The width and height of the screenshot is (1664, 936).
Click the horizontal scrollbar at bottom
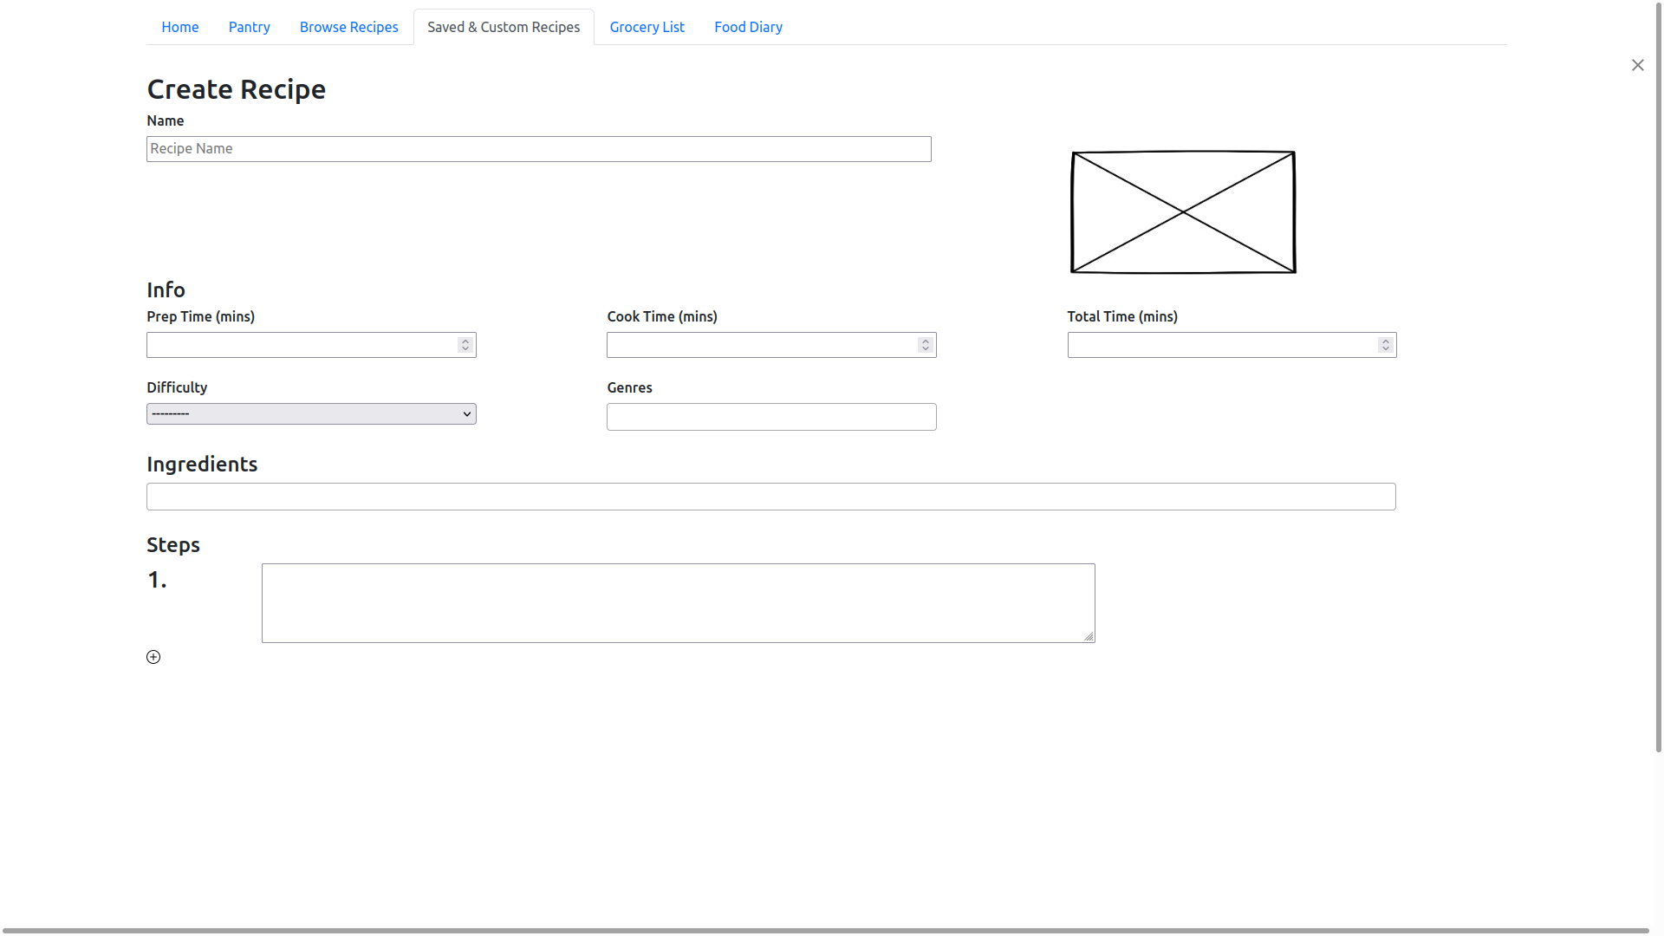(x=823, y=931)
